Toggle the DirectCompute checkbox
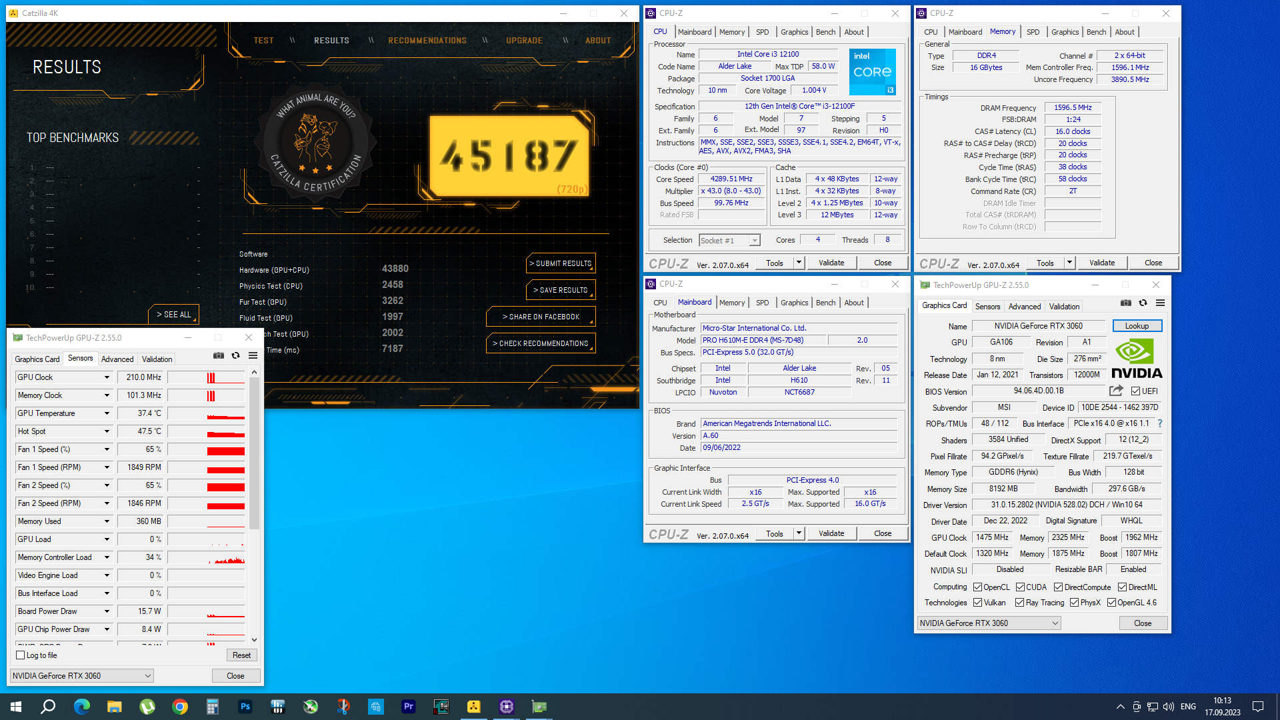The width and height of the screenshot is (1280, 720). coord(1058,587)
